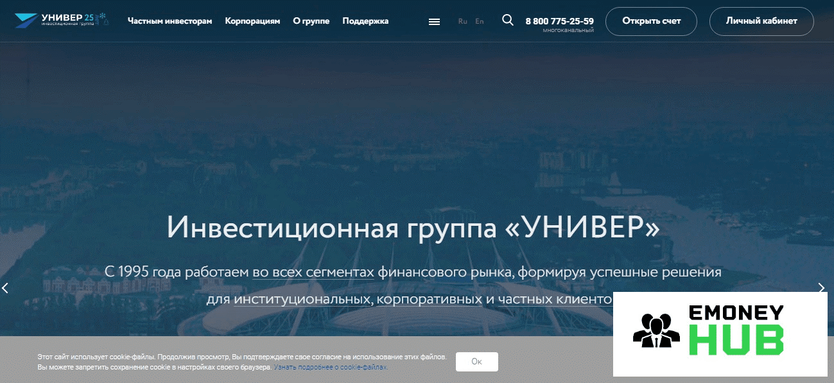Click heading Инвестиционная группа «УНИВЕР»

[x=413, y=228]
